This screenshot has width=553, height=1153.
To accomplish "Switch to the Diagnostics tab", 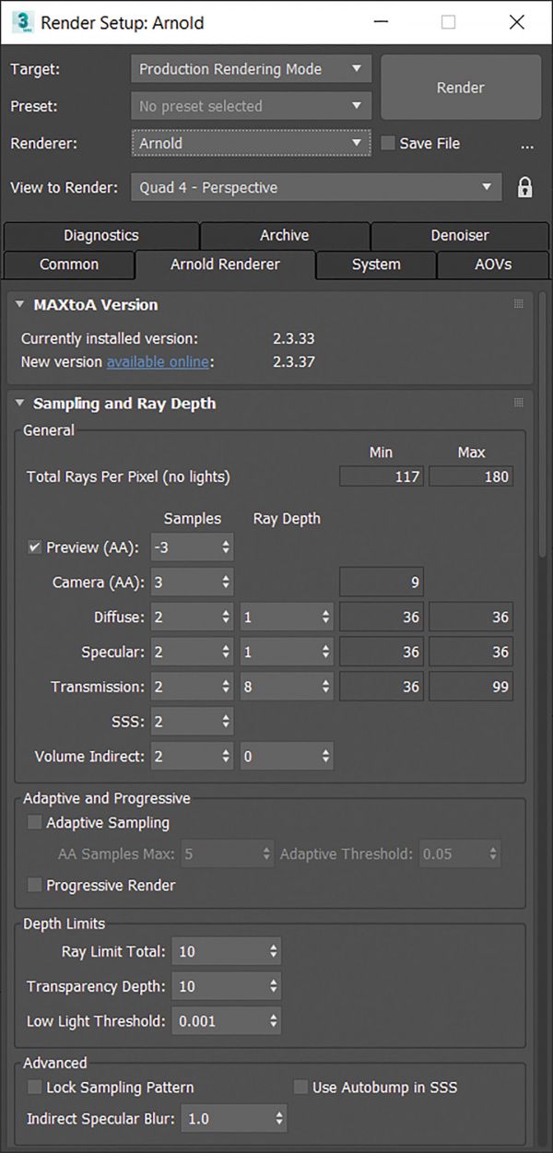I will [x=101, y=235].
